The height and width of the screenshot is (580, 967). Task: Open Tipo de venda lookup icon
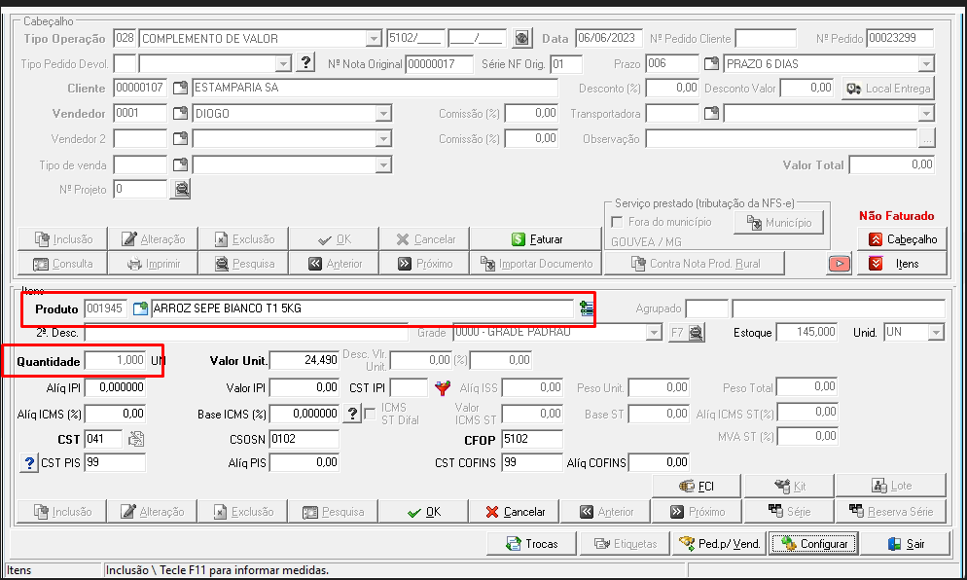(x=180, y=164)
